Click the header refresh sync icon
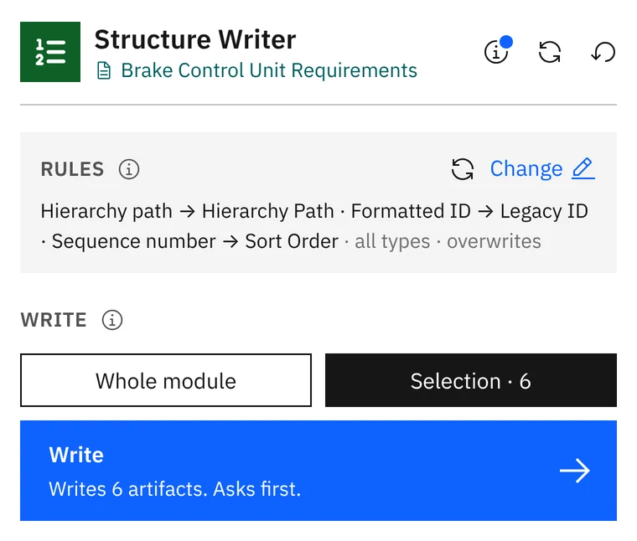The height and width of the screenshot is (541, 637). 550,52
